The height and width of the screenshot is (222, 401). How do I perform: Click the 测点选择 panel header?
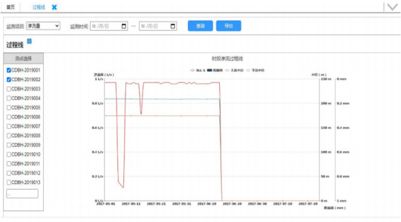coord(24,58)
